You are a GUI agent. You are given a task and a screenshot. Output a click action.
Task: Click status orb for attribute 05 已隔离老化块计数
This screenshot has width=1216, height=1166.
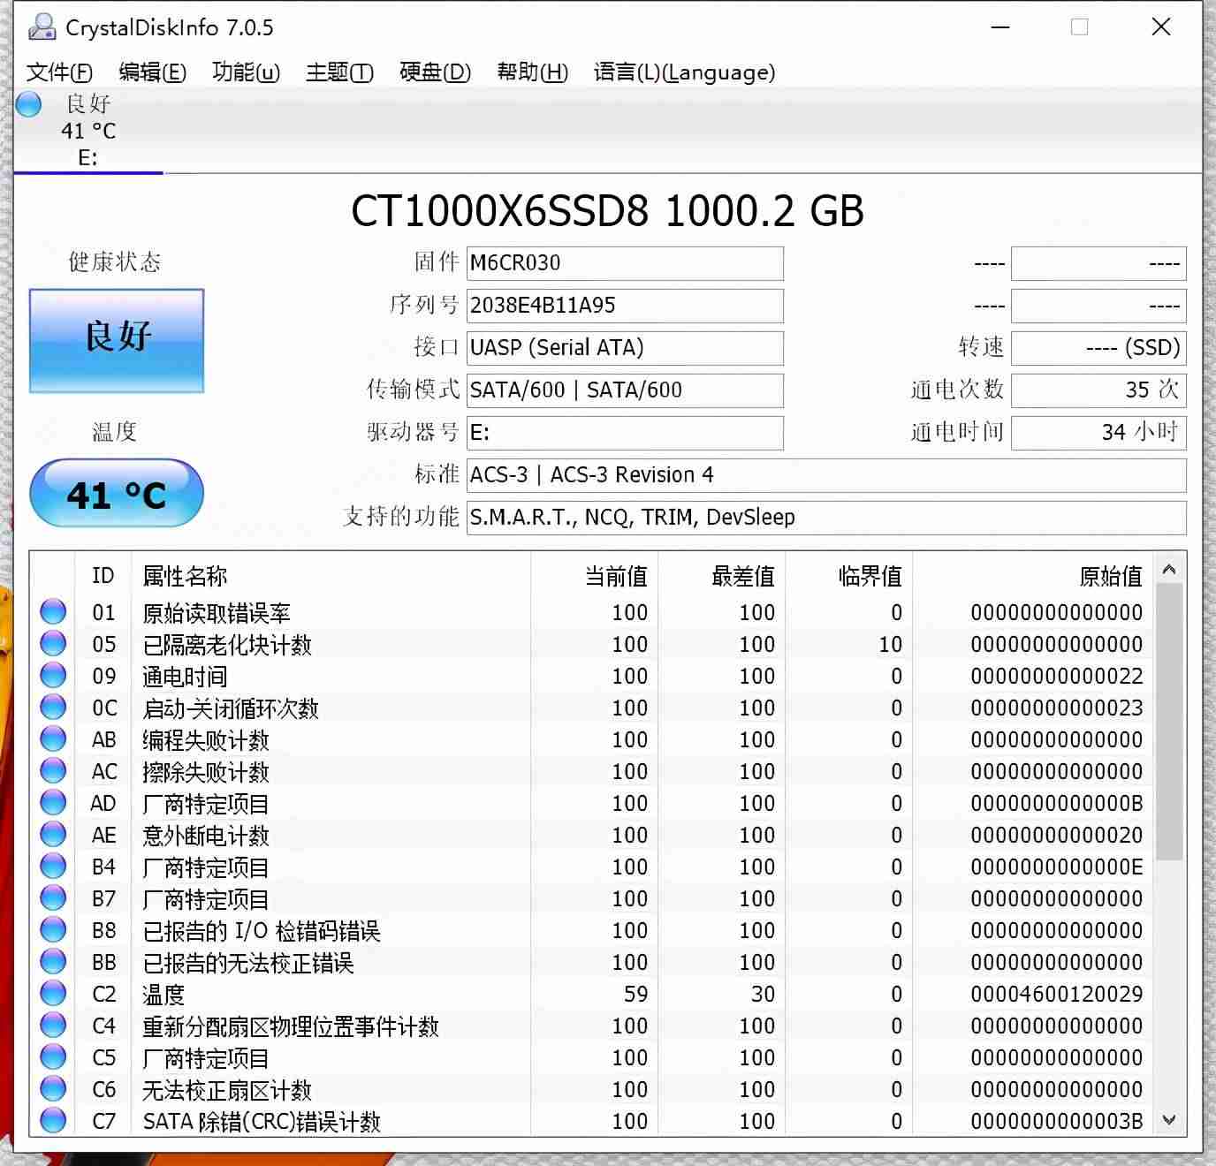(53, 643)
